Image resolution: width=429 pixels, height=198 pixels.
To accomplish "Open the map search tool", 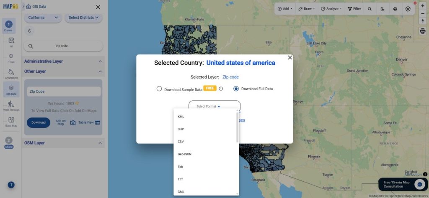I will tap(370, 9).
